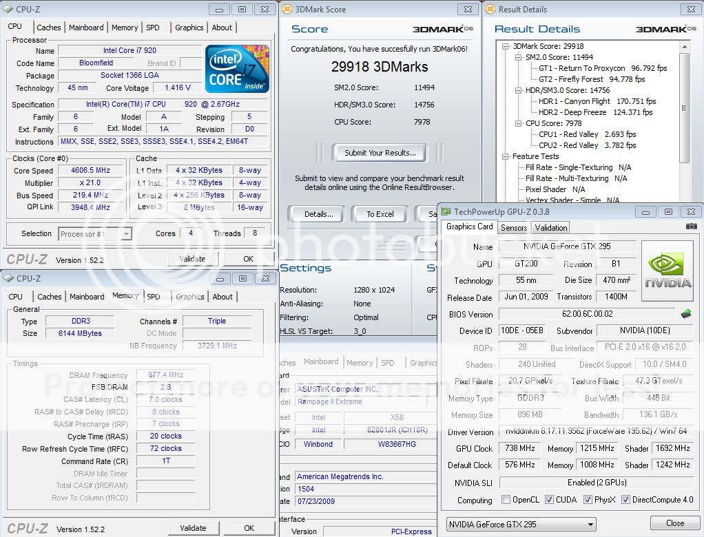Image resolution: width=704 pixels, height=537 pixels.
Task: Click the Driver Version field in GPU-Z
Action: [x=596, y=431]
